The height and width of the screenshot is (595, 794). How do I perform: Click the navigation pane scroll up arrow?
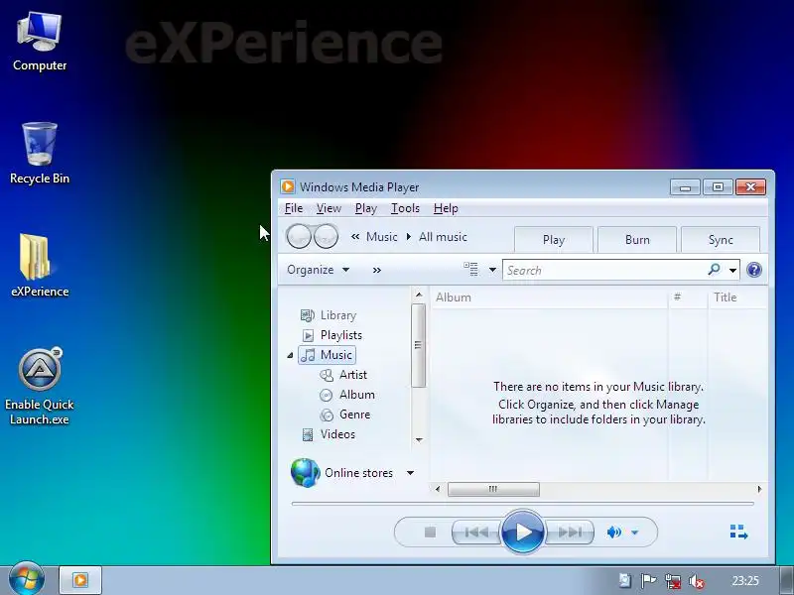click(418, 295)
